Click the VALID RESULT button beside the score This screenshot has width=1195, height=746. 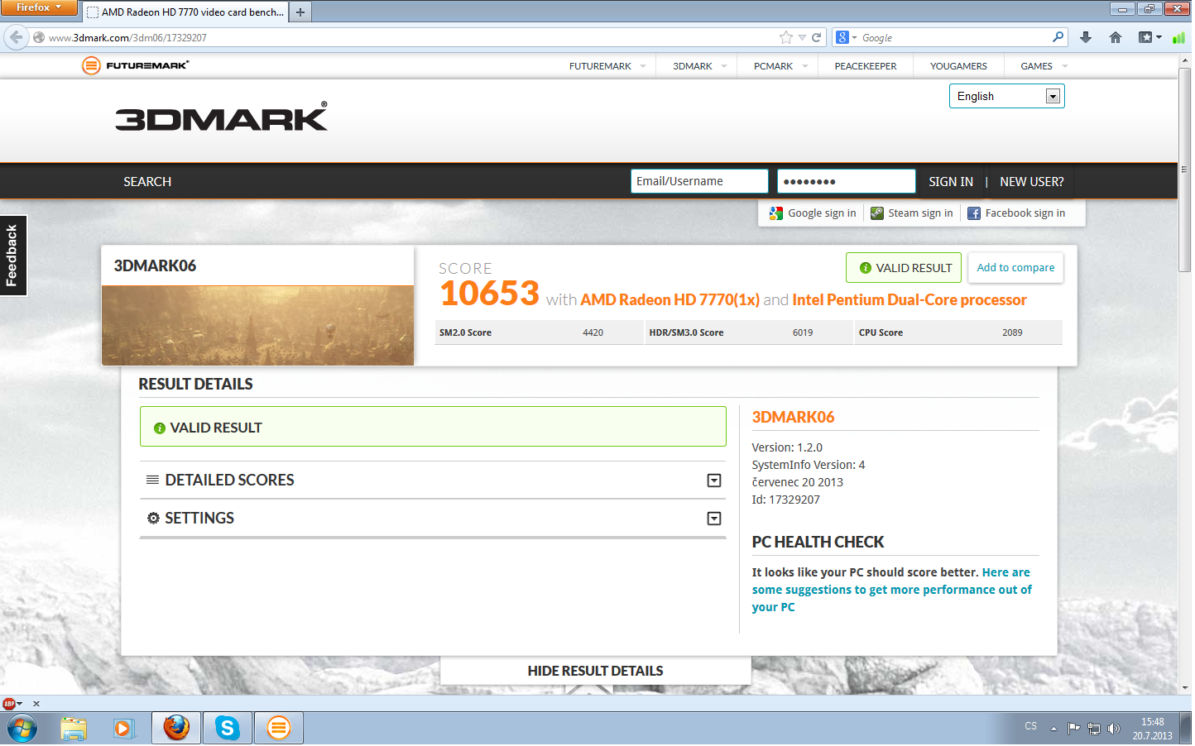tap(904, 268)
